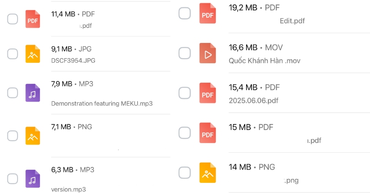Check the box for the 16,6 MB MOV file
370x193 pixels.
185,54
